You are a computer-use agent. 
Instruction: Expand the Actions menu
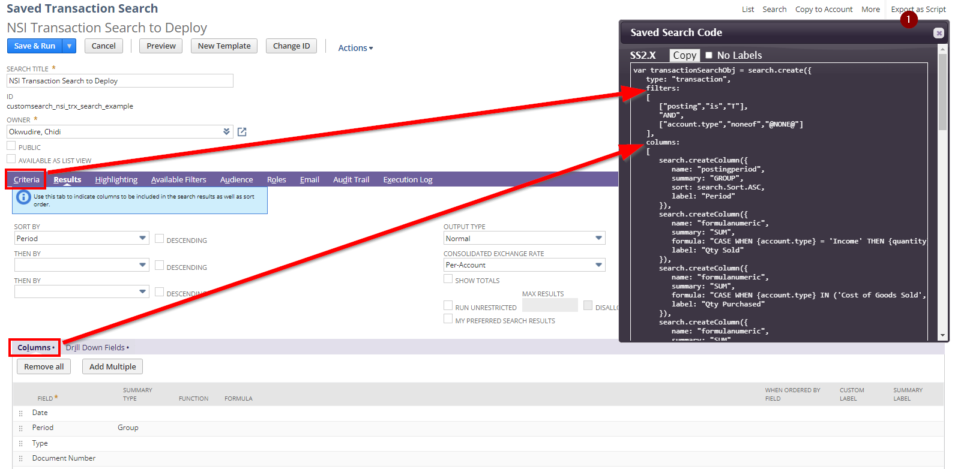click(355, 48)
